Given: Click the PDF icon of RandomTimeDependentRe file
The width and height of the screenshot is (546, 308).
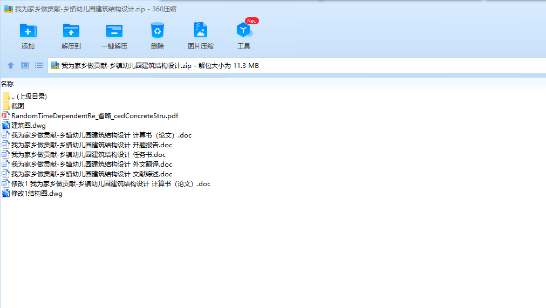Looking at the screenshot, I should [x=5, y=115].
